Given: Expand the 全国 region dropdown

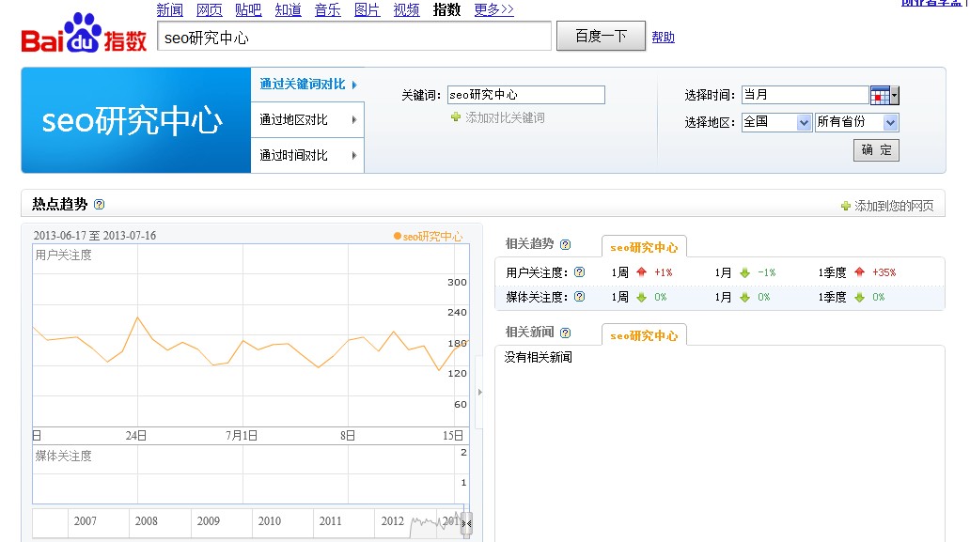Looking at the screenshot, I should (x=776, y=122).
